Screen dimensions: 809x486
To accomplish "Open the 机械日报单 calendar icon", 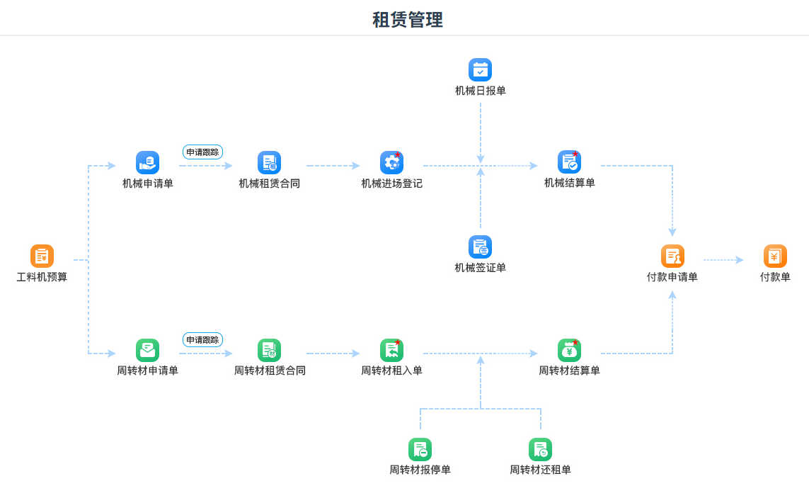I will 481,69.
